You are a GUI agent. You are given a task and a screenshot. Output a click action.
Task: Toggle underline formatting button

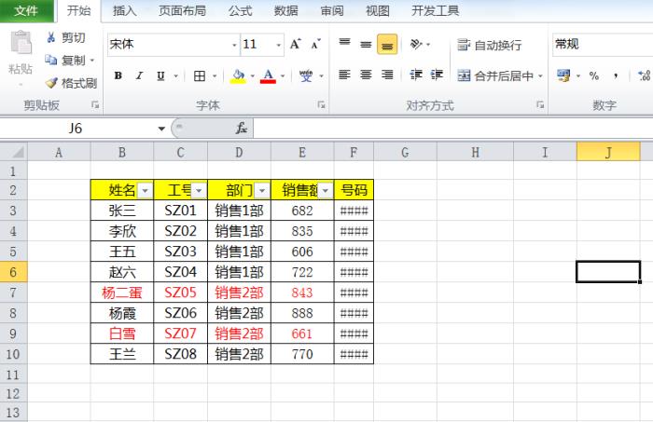click(x=160, y=76)
